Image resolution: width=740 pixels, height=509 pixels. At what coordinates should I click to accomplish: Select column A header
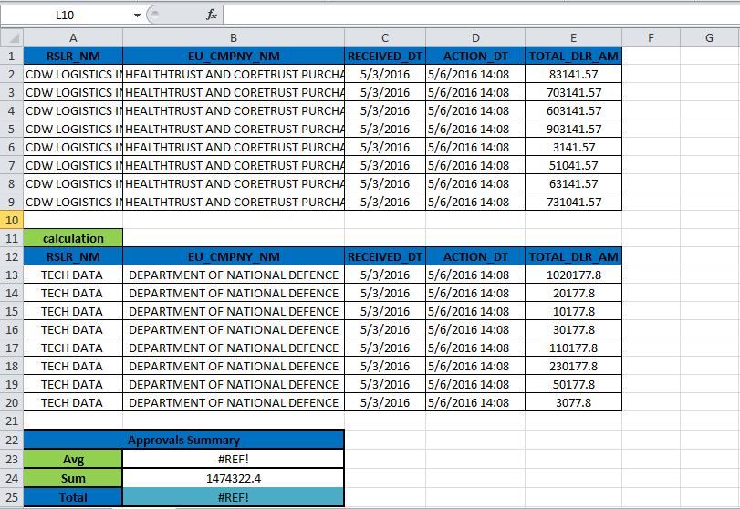pyautogui.click(x=73, y=37)
